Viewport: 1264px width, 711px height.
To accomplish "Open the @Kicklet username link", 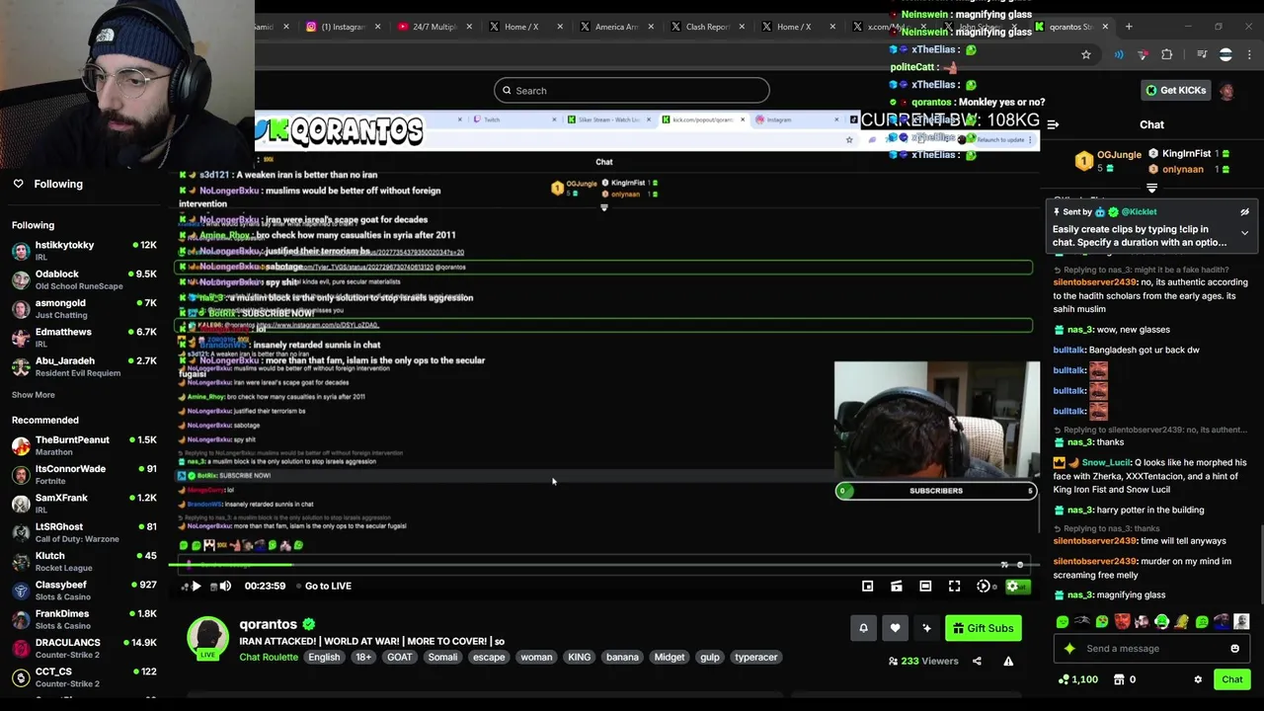I will [1138, 211].
